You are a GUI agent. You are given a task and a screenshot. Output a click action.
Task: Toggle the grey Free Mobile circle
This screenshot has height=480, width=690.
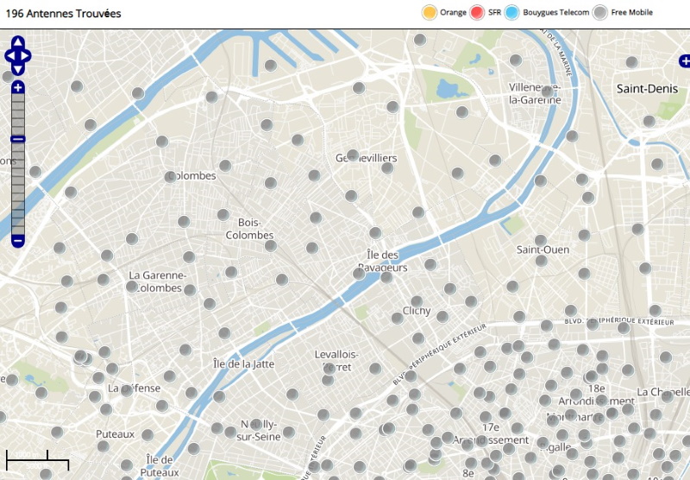pos(600,13)
